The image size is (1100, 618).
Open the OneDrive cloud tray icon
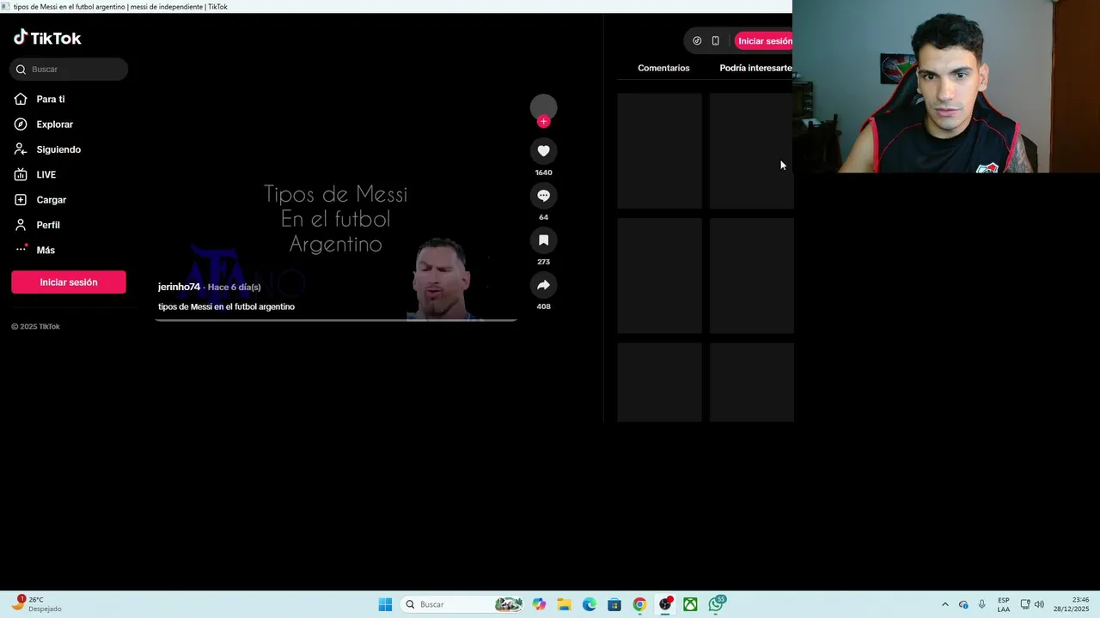click(x=963, y=604)
